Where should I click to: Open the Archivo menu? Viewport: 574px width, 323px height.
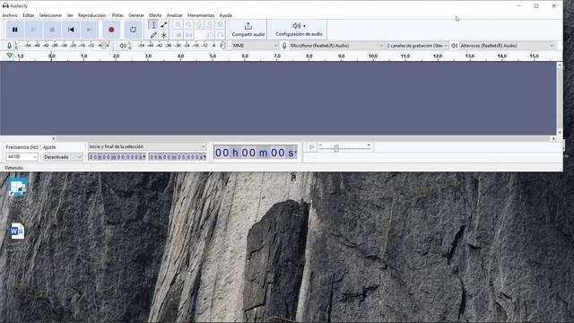(x=10, y=15)
